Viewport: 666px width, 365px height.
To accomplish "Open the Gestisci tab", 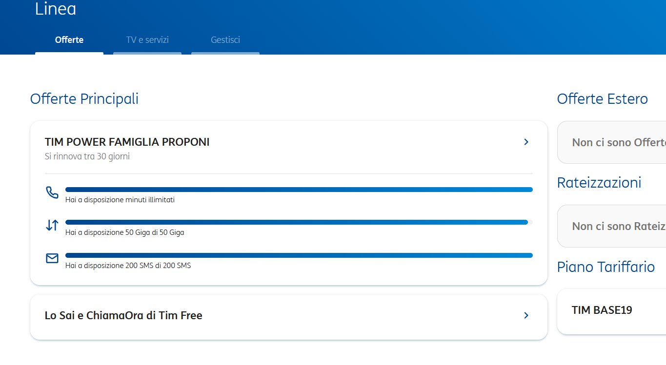I will [x=225, y=40].
